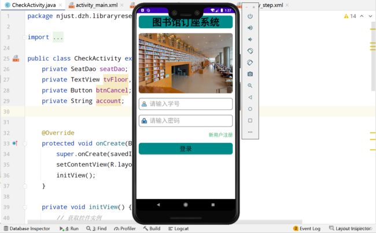Viewport: 376px width, 233px height.
Task: Click the library photo in the app
Action: coord(186,63)
